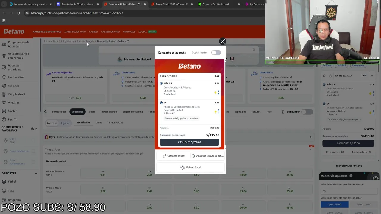Open Social menu item

coord(143,32)
